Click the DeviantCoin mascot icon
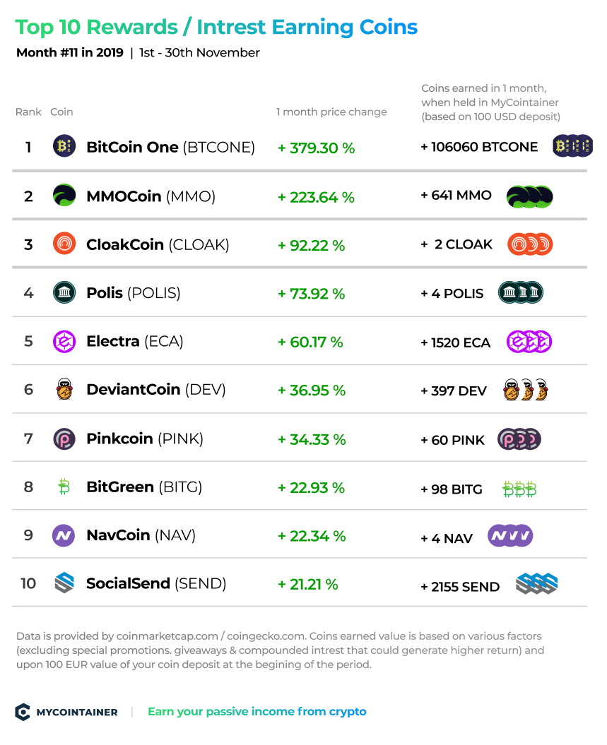607x745 pixels. [64, 389]
